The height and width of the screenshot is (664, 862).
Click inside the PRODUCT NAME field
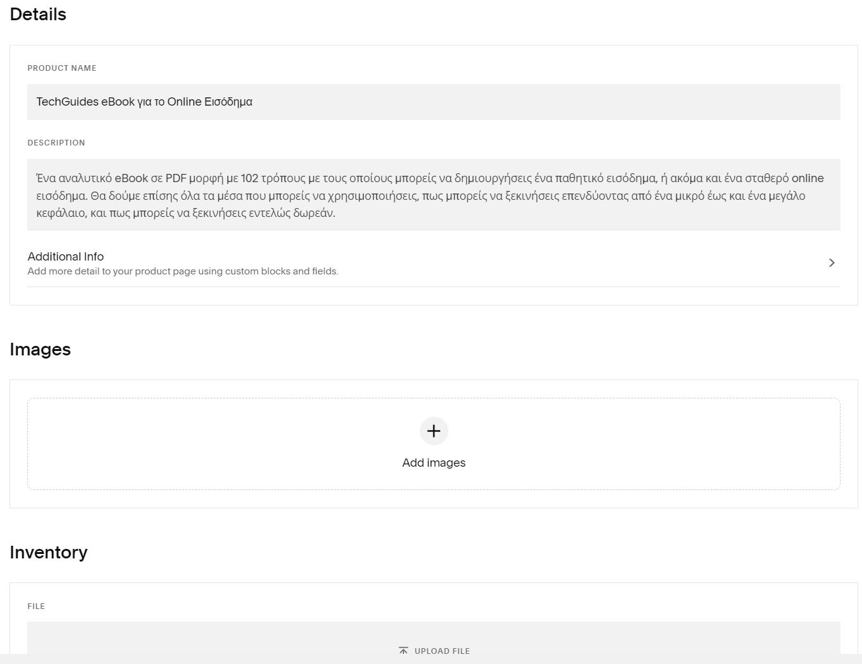[433, 101]
